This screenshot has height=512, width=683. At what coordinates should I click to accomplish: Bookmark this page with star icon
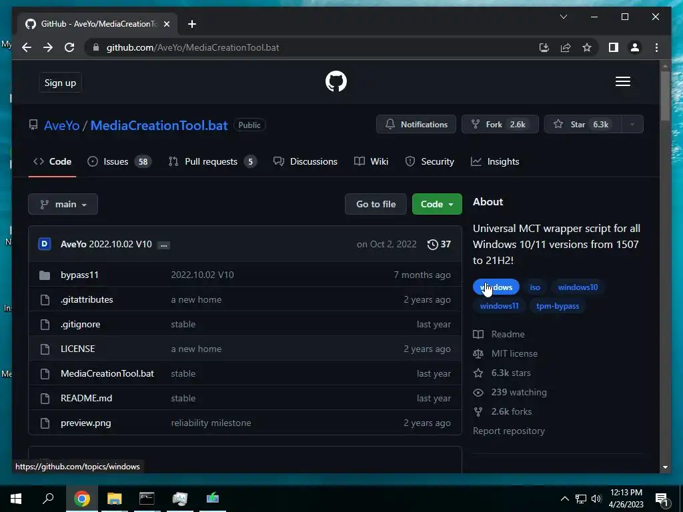coord(587,47)
